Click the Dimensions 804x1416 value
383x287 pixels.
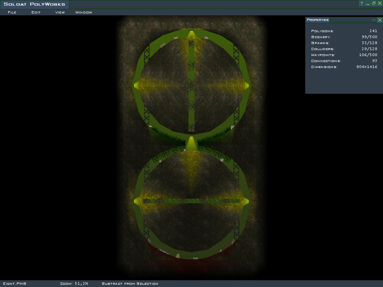(x=367, y=67)
